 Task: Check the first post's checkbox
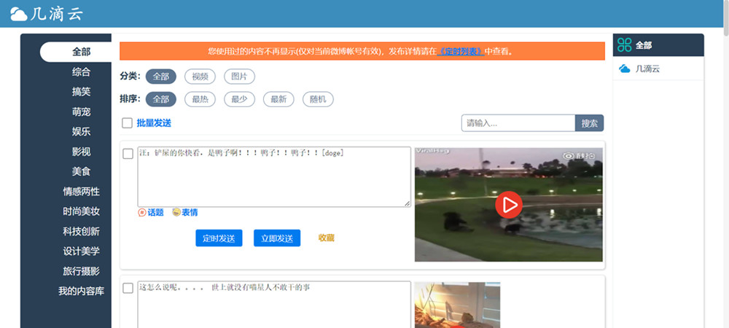coord(128,154)
